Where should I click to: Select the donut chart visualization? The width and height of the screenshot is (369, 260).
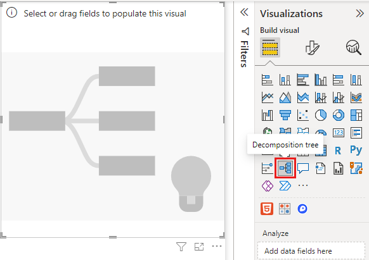pos(339,115)
